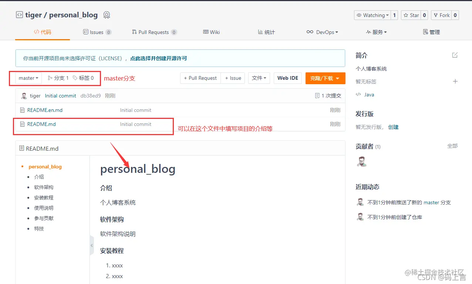Click the master link in recent activity
Image resolution: width=472 pixels, height=284 pixels.
431,202
